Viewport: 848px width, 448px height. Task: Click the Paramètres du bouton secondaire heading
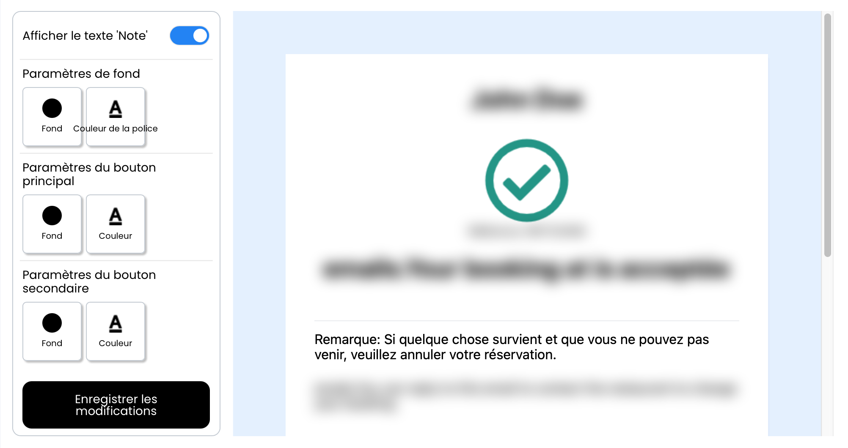click(89, 281)
